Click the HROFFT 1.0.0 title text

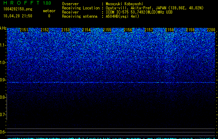click(27, 3)
